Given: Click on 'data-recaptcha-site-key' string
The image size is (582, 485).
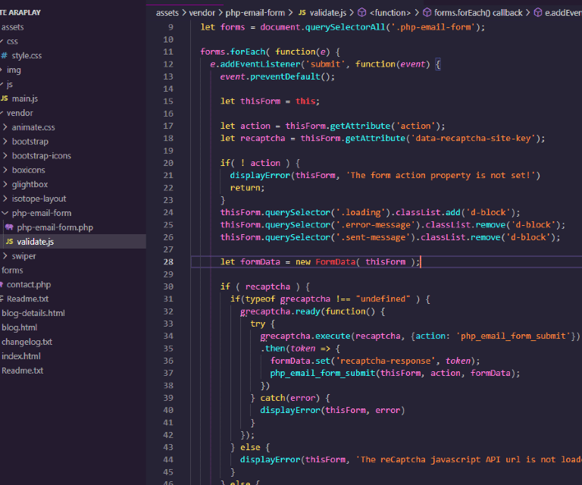Looking at the screenshot, I should pos(473,139).
